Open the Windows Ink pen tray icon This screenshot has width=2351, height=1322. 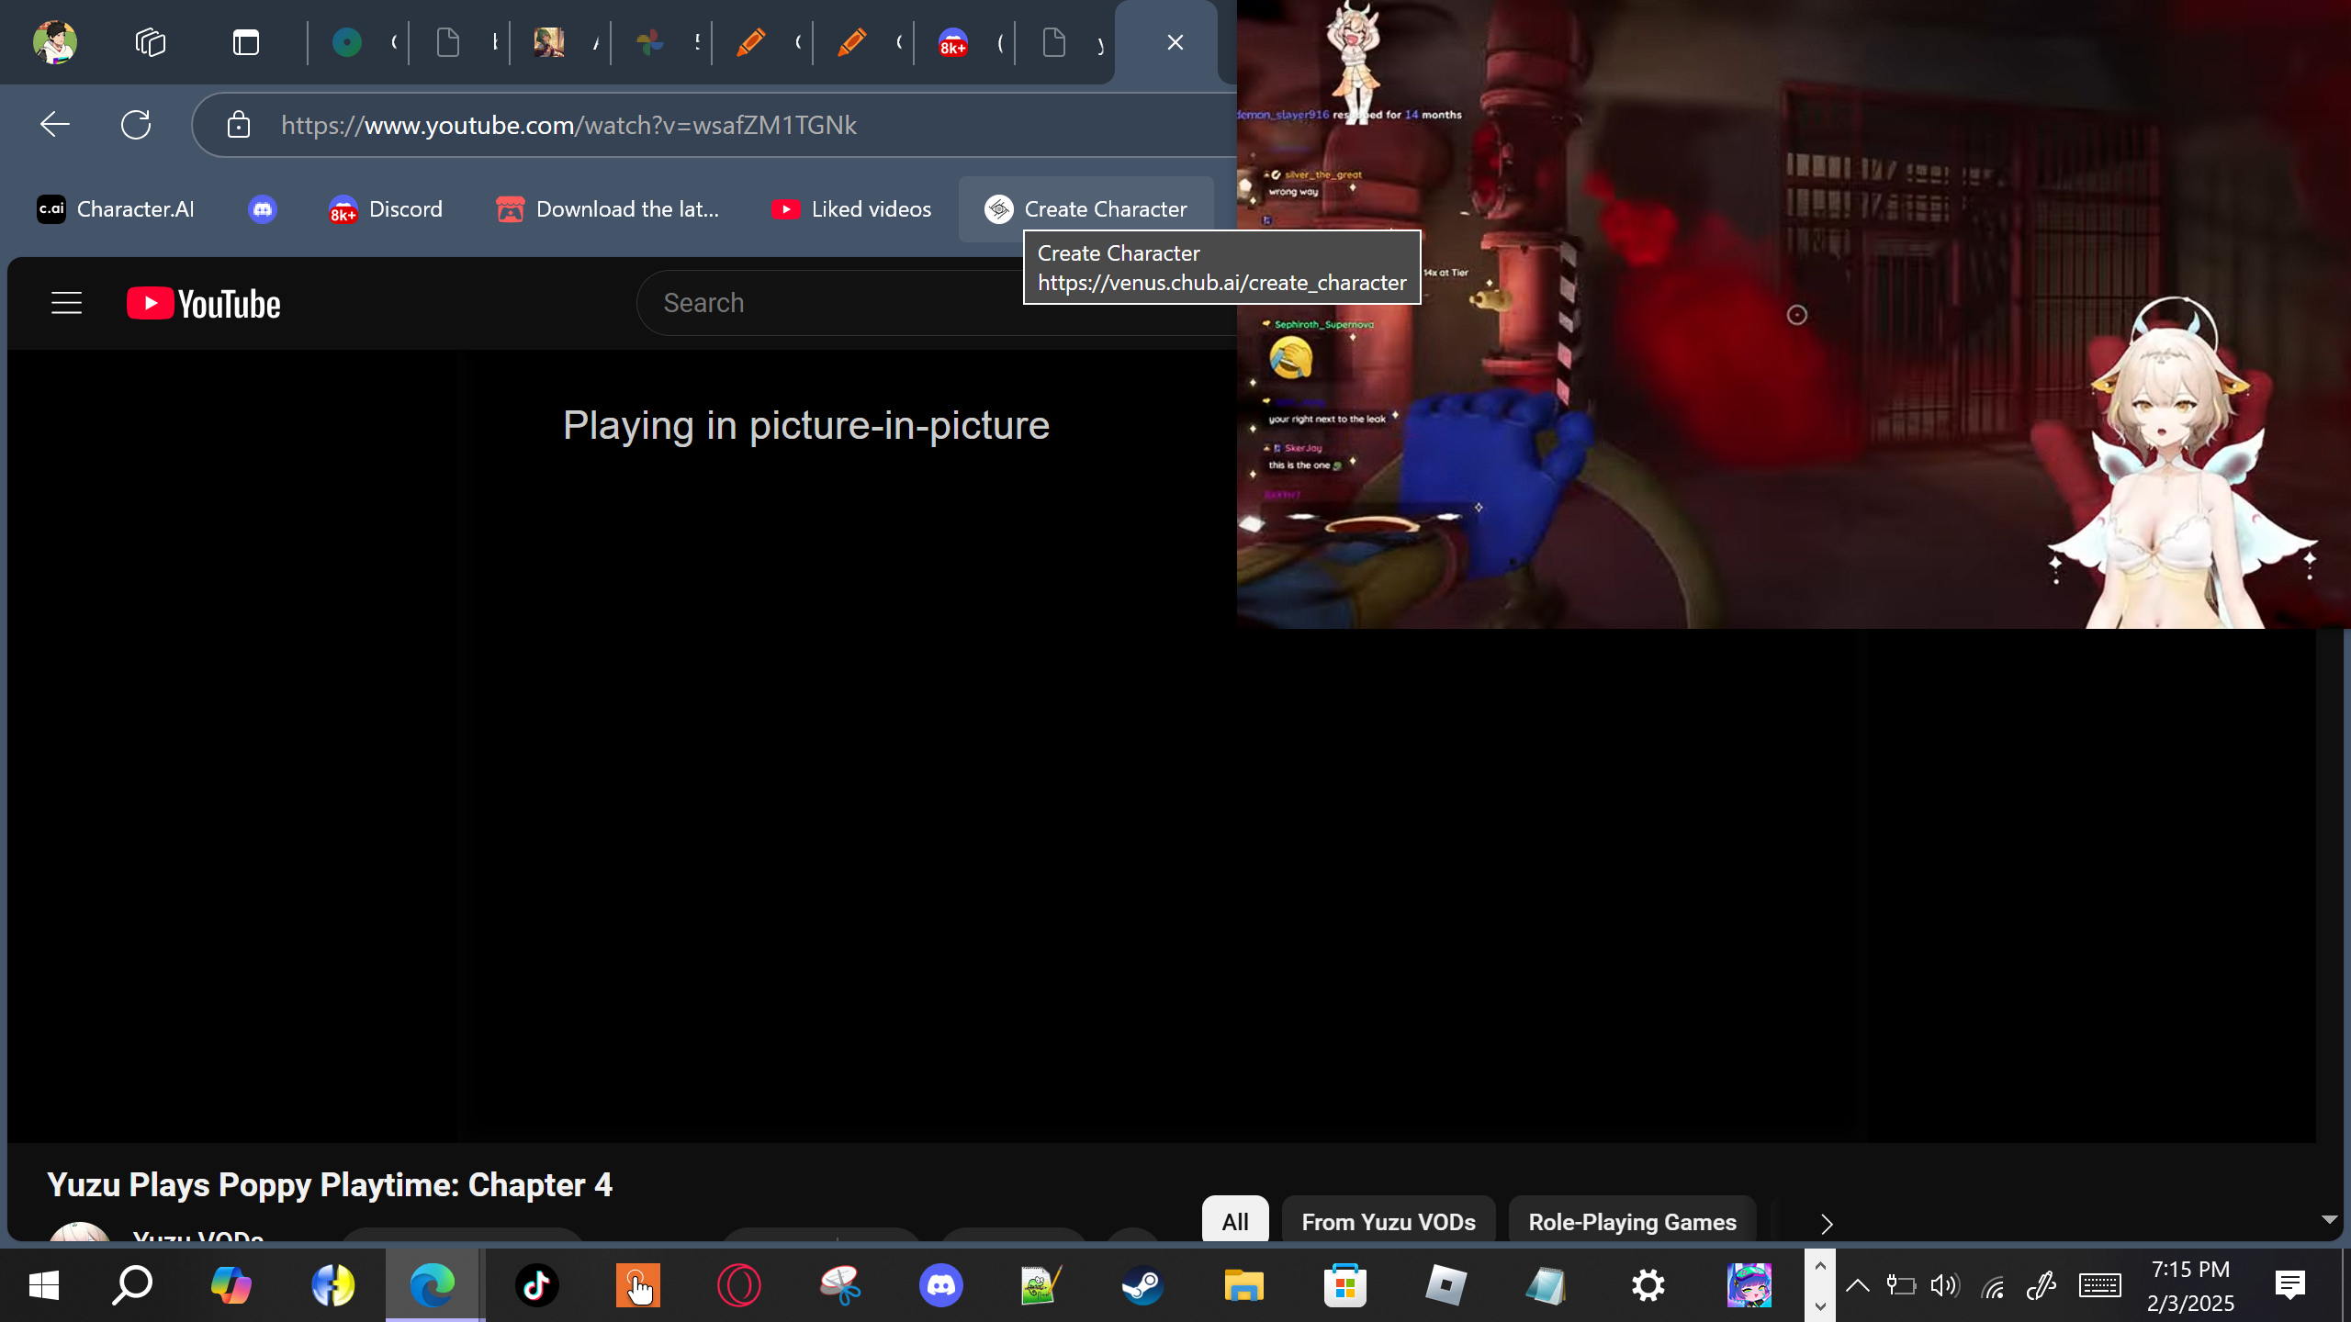coord(2041,1285)
